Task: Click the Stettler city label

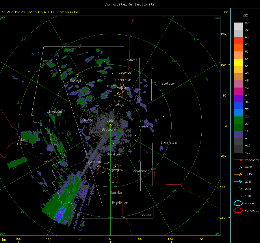Action: pyautogui.click(x=168, y=84)
